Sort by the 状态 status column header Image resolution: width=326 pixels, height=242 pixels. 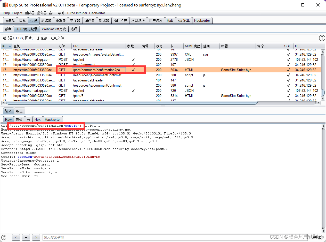[x=162, y=46]
